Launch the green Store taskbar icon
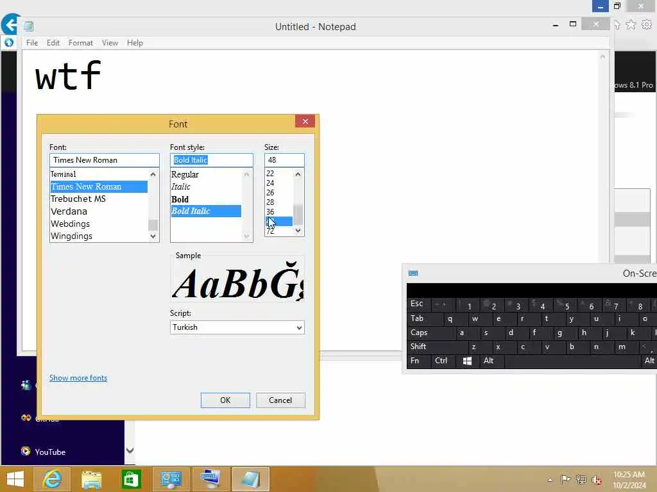Viewport: 657px width, 492px height. pyautogui.click(x=131, y=479)
